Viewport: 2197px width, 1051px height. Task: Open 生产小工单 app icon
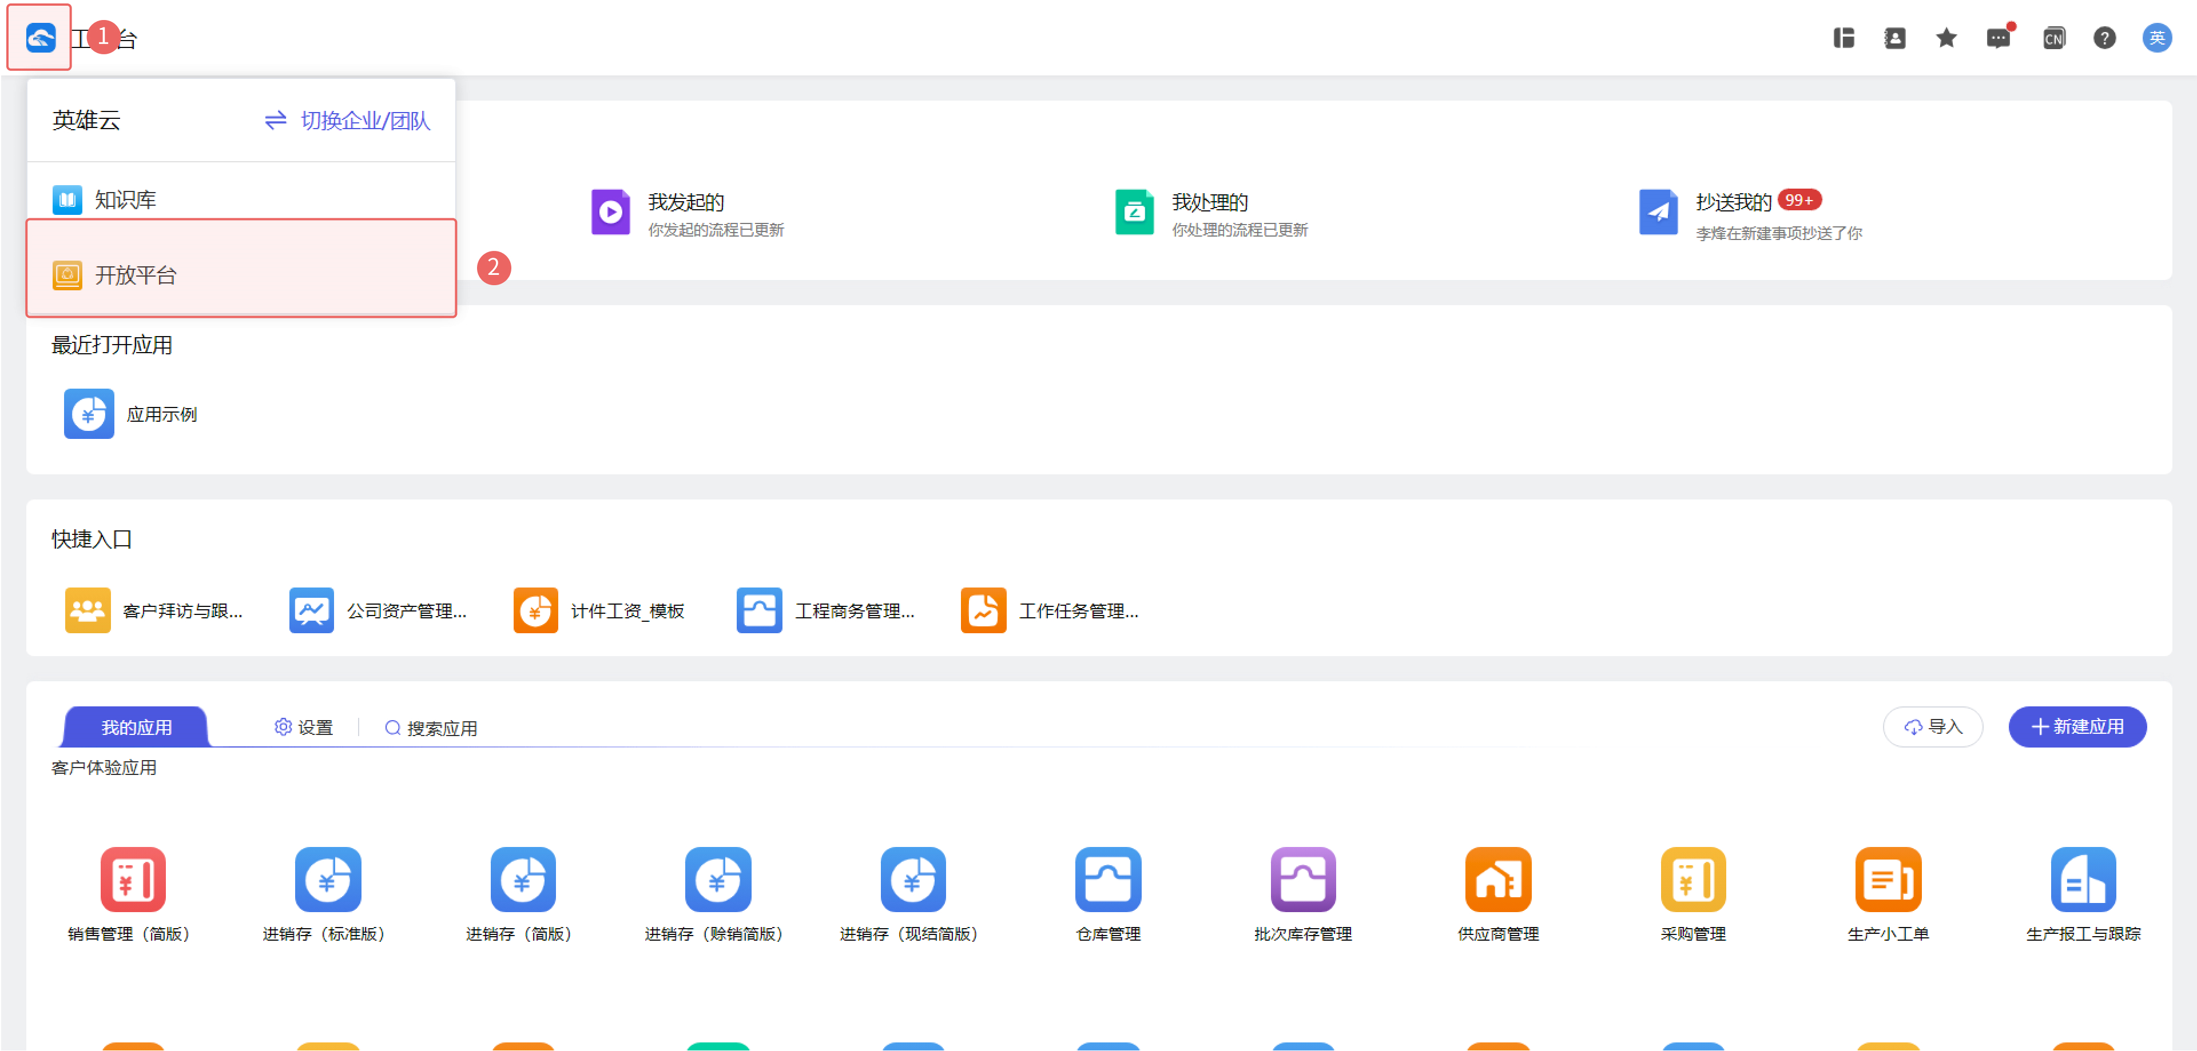(1888, 879)
